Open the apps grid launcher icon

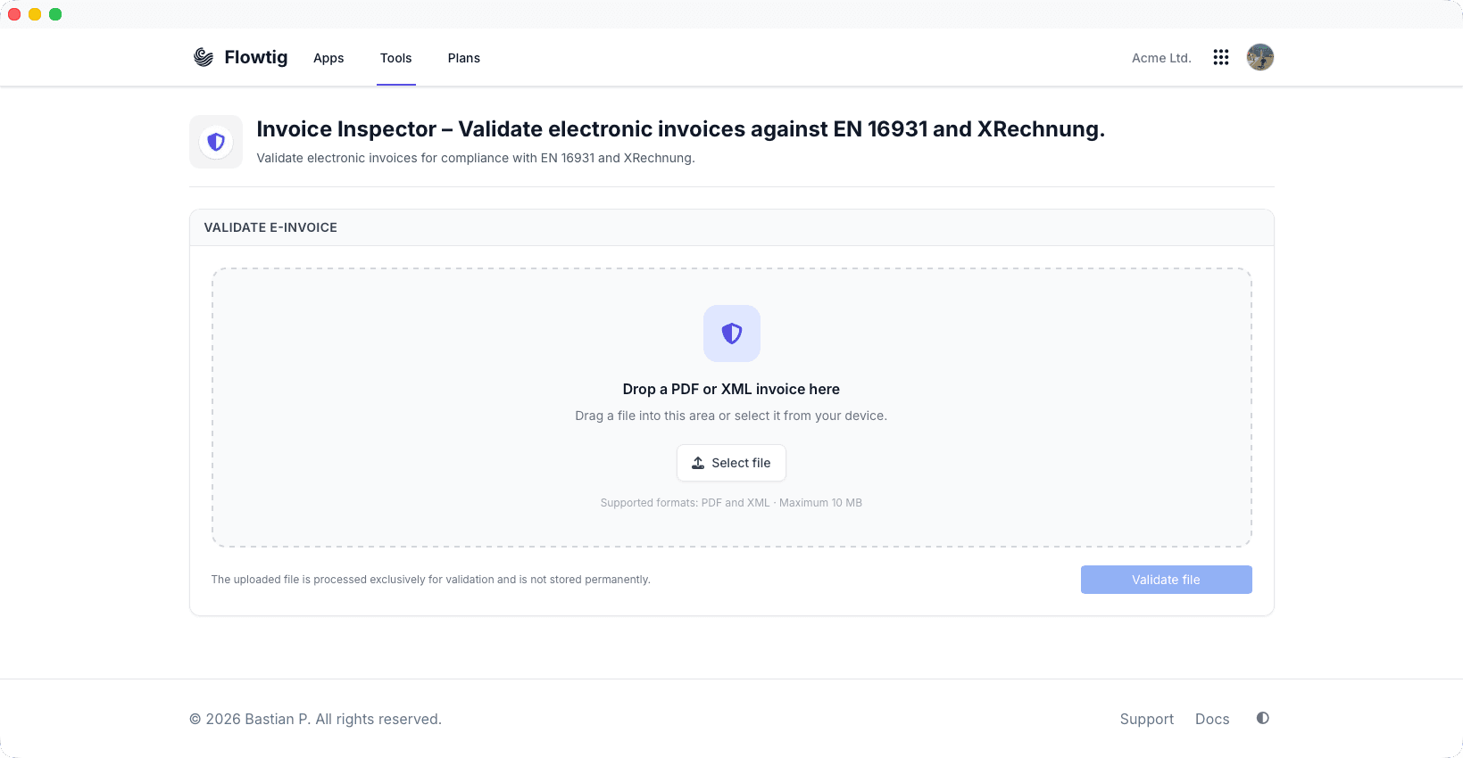1221,57
